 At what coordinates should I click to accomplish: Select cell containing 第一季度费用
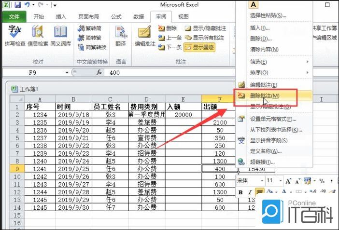click(x=147, y=114)
